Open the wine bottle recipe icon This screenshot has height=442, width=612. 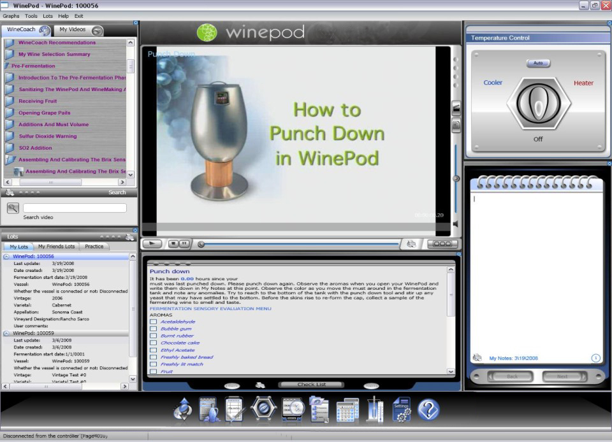pyautogui.click(x=209, y=410)
